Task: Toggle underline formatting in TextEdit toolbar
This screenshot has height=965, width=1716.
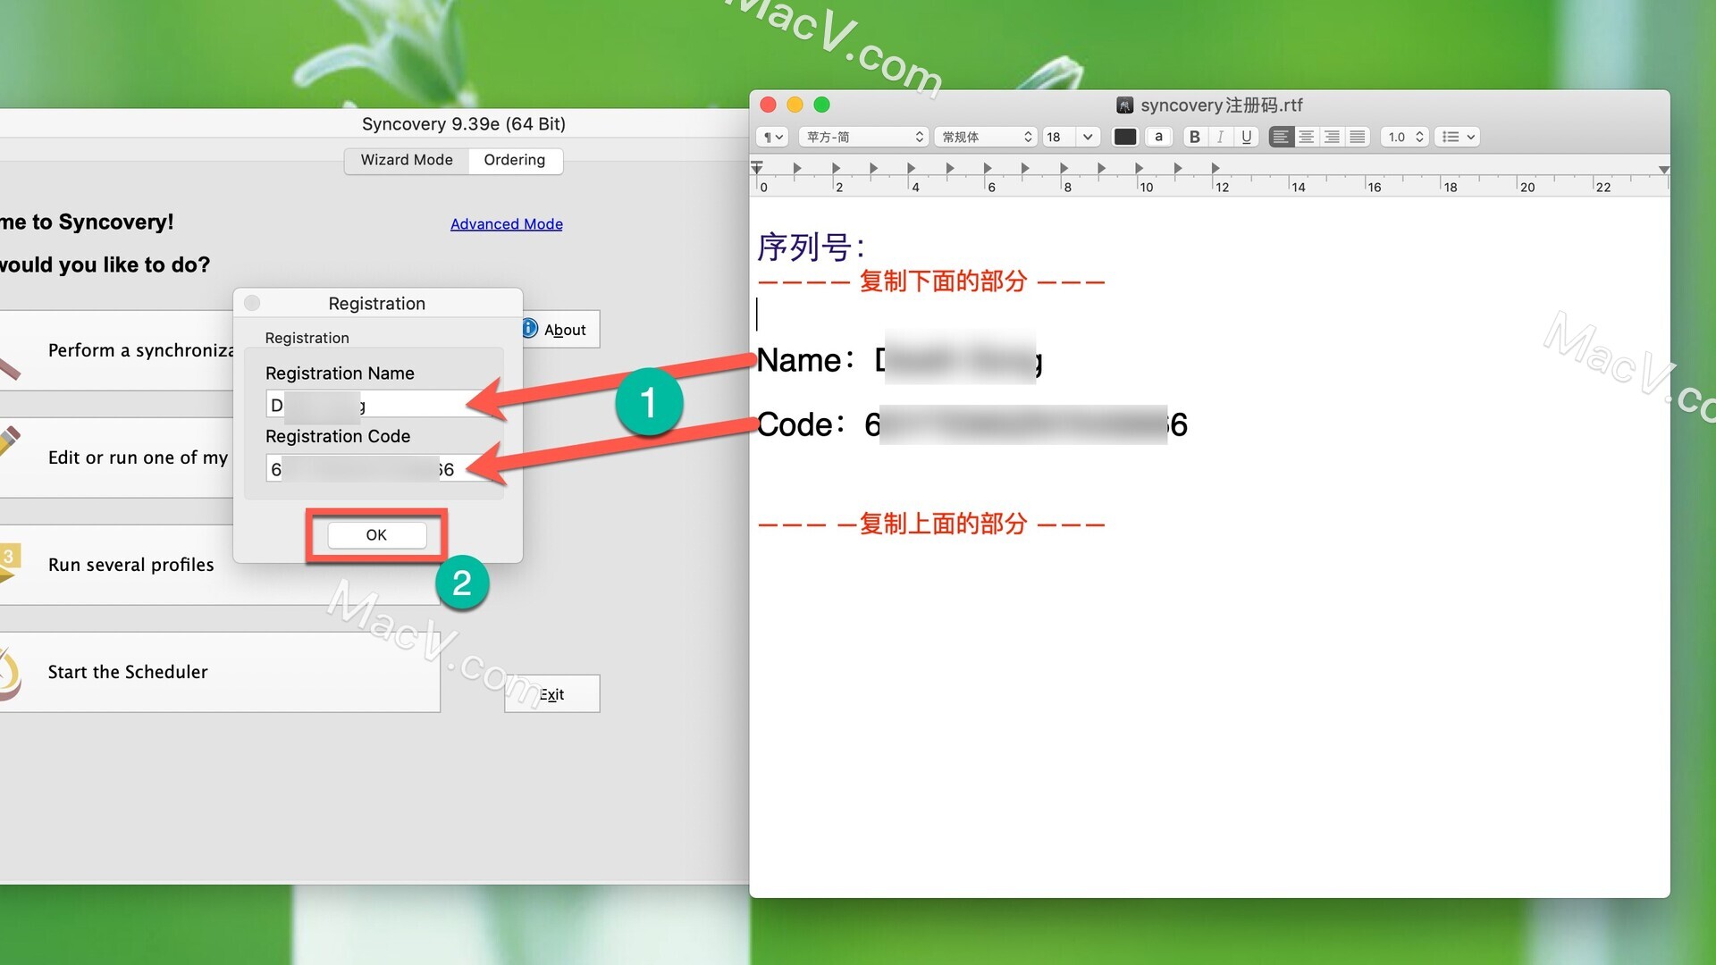Action: [x=1246, y=137]
